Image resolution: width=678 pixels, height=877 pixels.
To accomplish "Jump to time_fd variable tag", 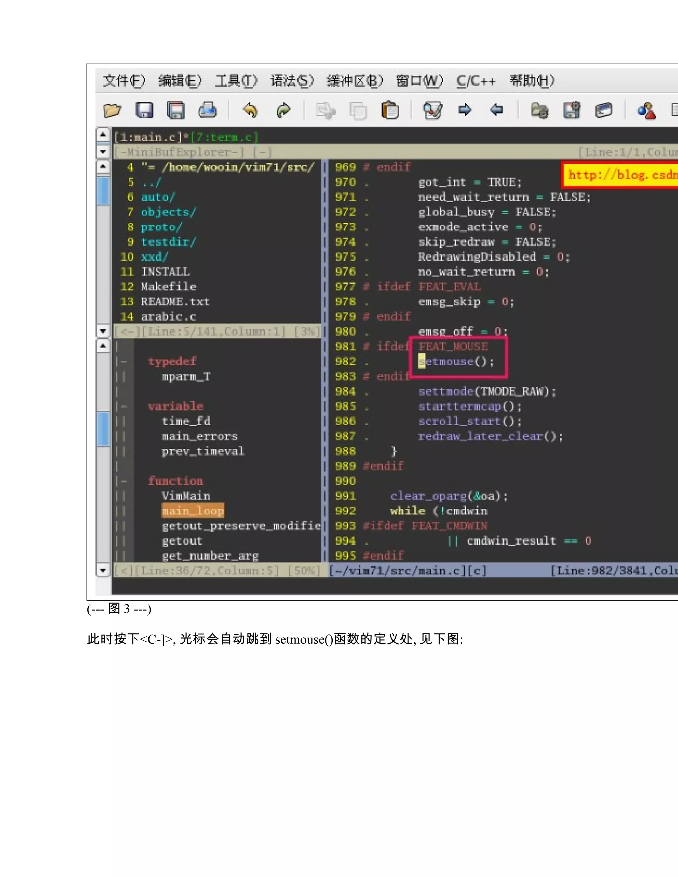I will (x=186, y=421).
